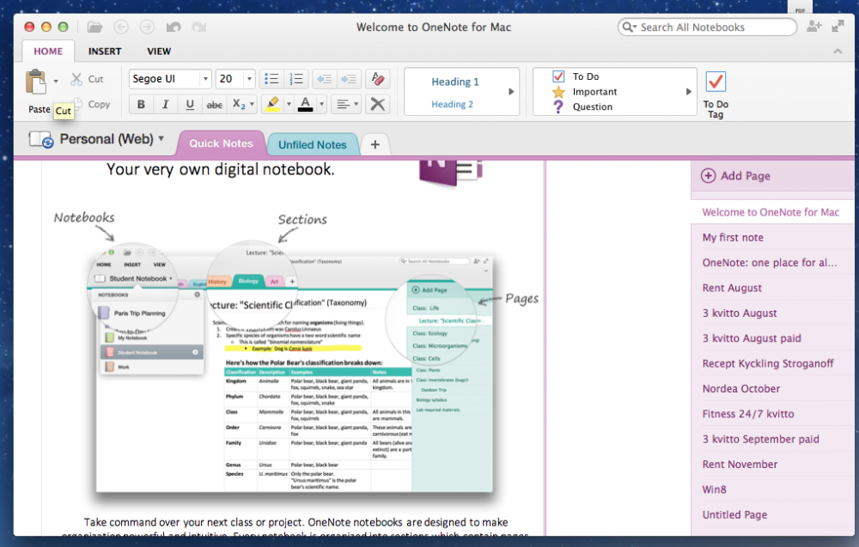Apply the Heading 2 style
This screenshot has height=547, width=859.
(452, 104)
